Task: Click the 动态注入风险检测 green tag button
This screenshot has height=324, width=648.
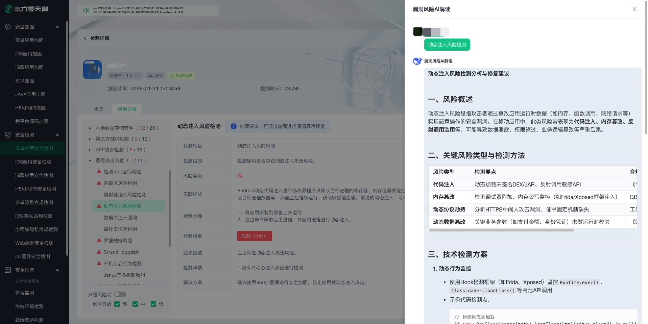Action: (x=447, y=45)
